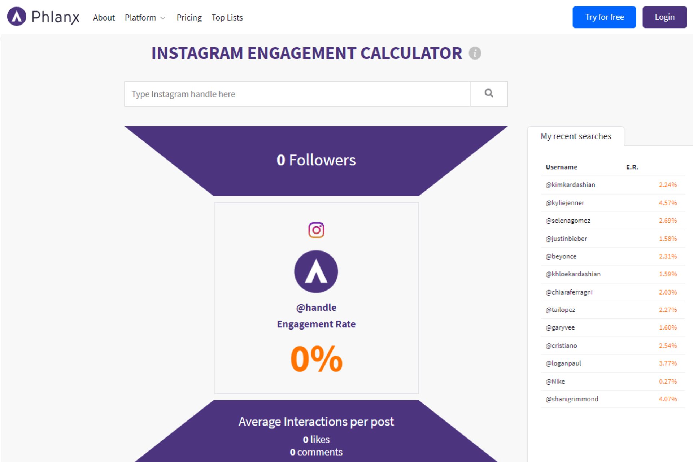
Task: Click the search magnifier icon
Action: click(x=489, y=93)
